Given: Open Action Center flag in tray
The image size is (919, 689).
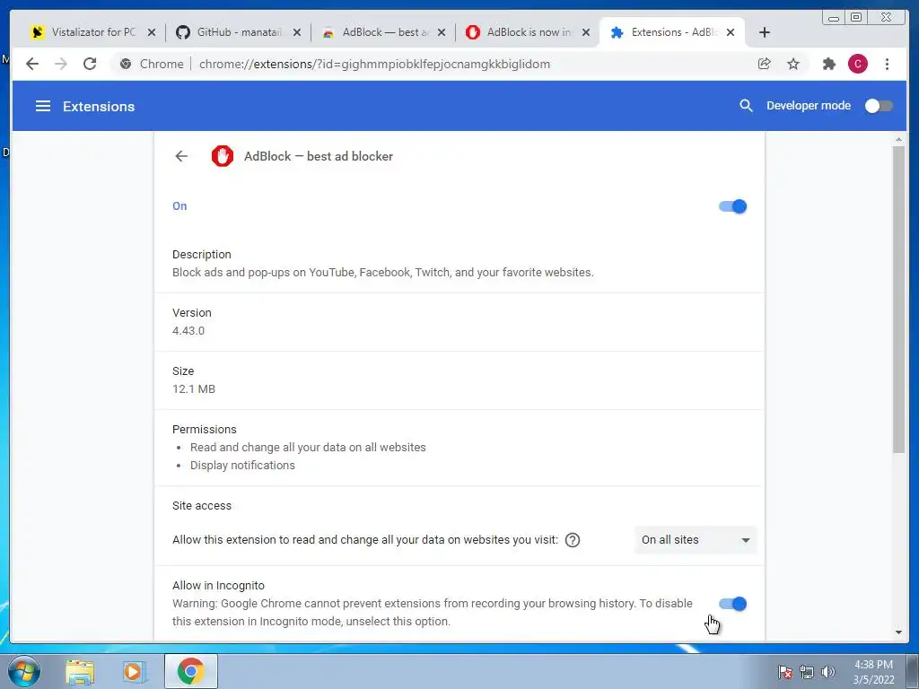Looking at the screenshot, I should coord(784,671).
